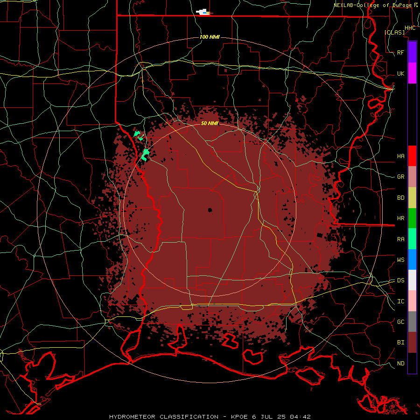The height and width of the screenshot is (420, 420).
Task: Select the gray GC legend swatch
Action: click(x=412, y=322)
